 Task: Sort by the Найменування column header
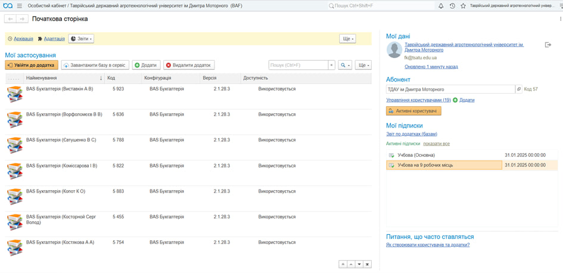click(63, 78)
